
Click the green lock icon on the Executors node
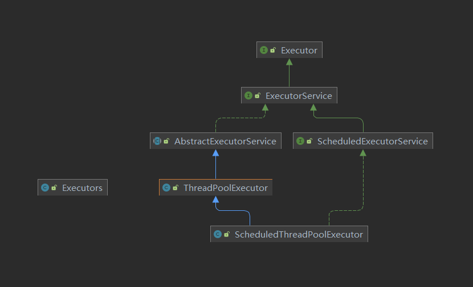pos(54,188)
